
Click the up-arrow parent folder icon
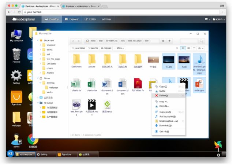click(169, 41)
